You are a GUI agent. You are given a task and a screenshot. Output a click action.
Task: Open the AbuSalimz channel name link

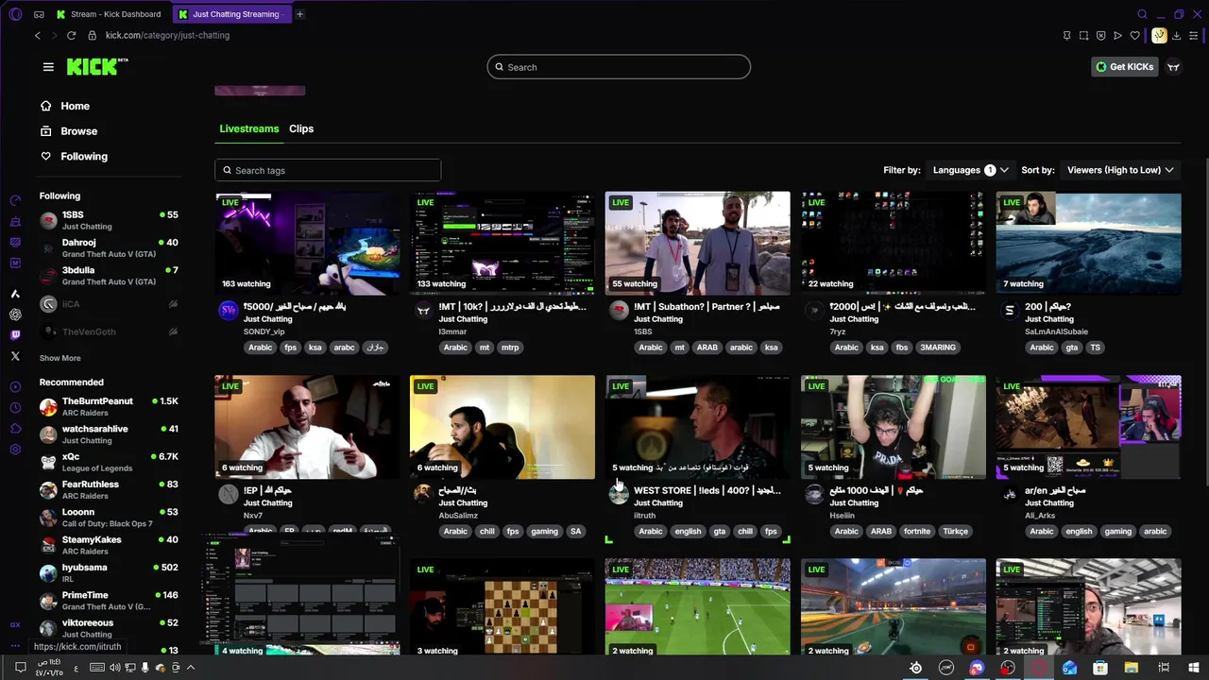coord(458,516)
